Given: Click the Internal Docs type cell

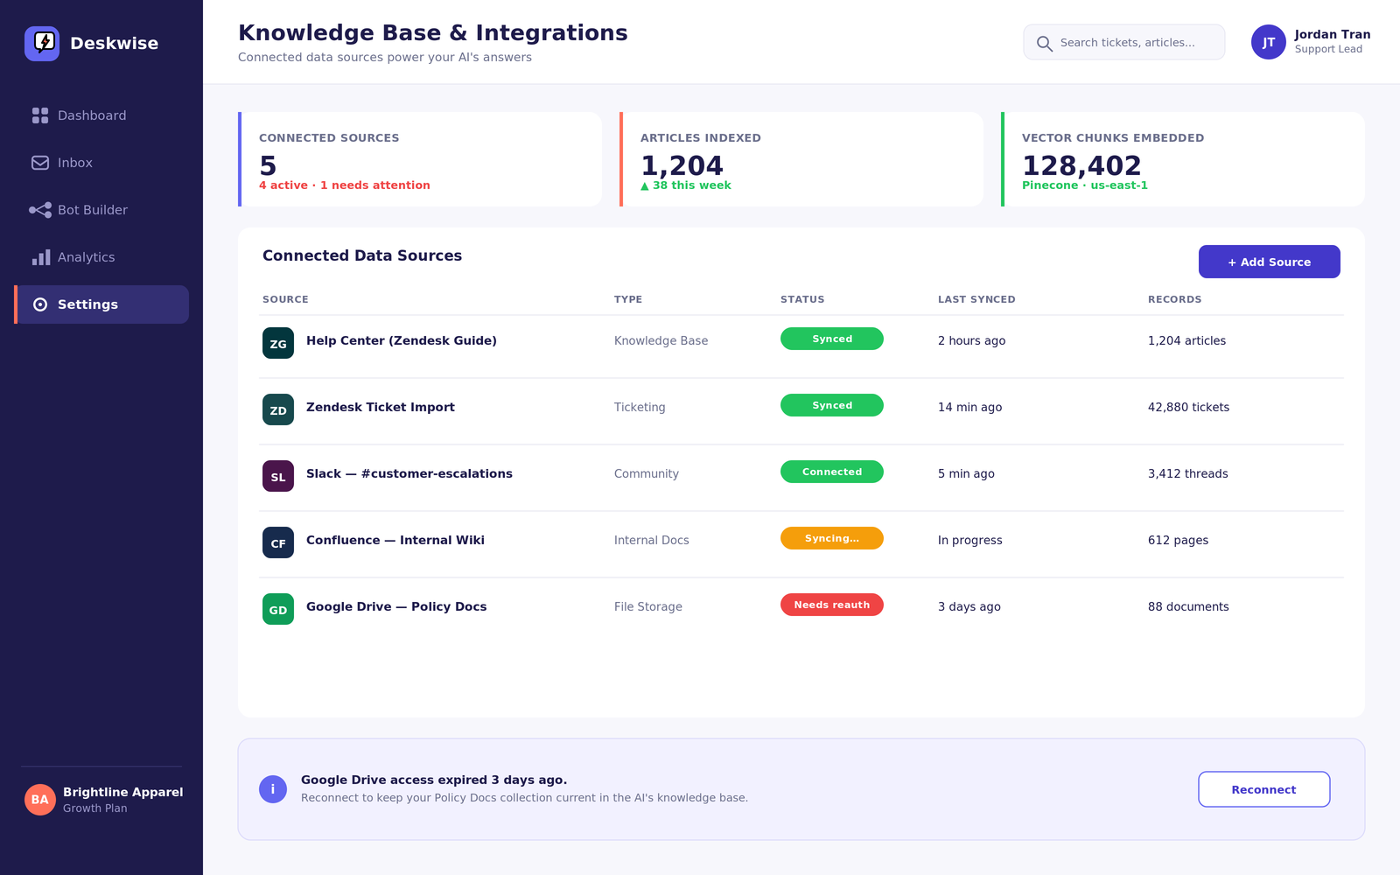Looking at the screenshot, I should tap(651, 540).
